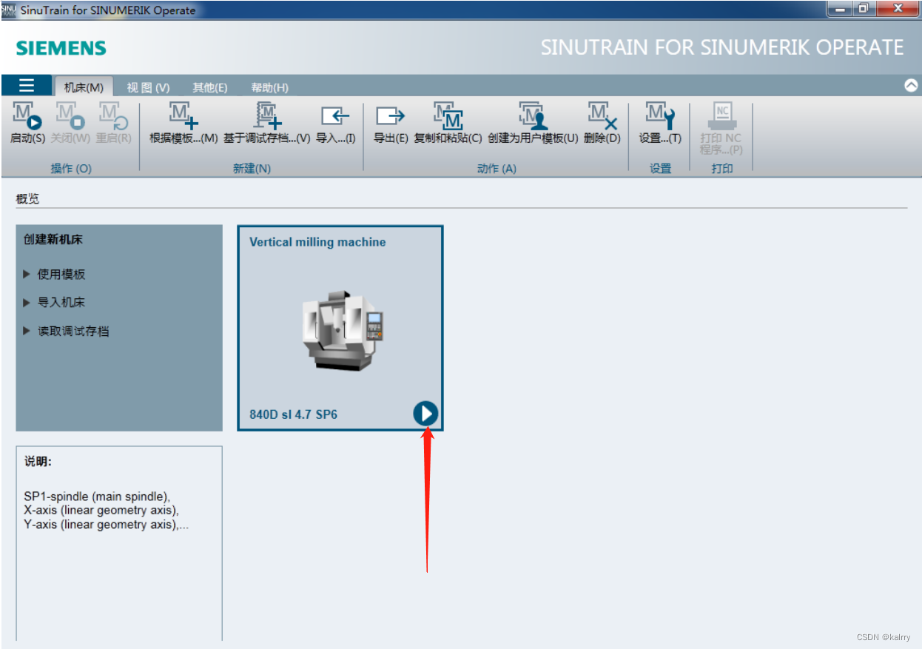Switch to the 机床(M) ribbon tab
Viewport: 922px width, 649px height.
[84, 87]
